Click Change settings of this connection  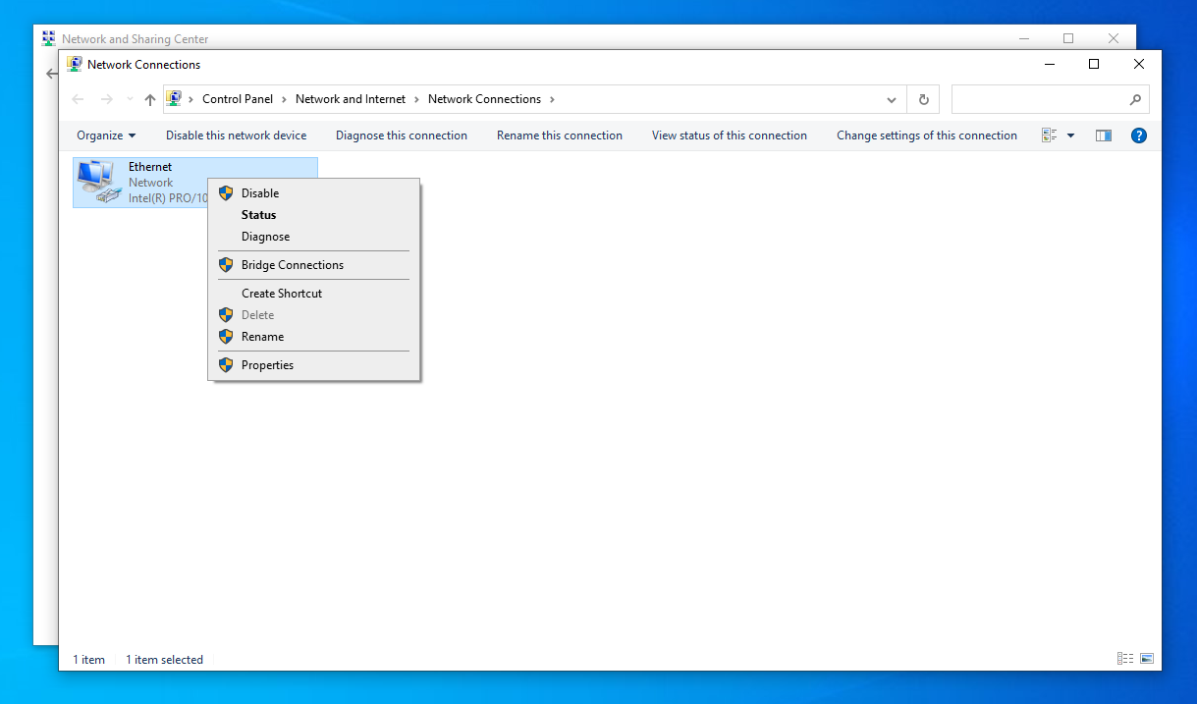926,135
